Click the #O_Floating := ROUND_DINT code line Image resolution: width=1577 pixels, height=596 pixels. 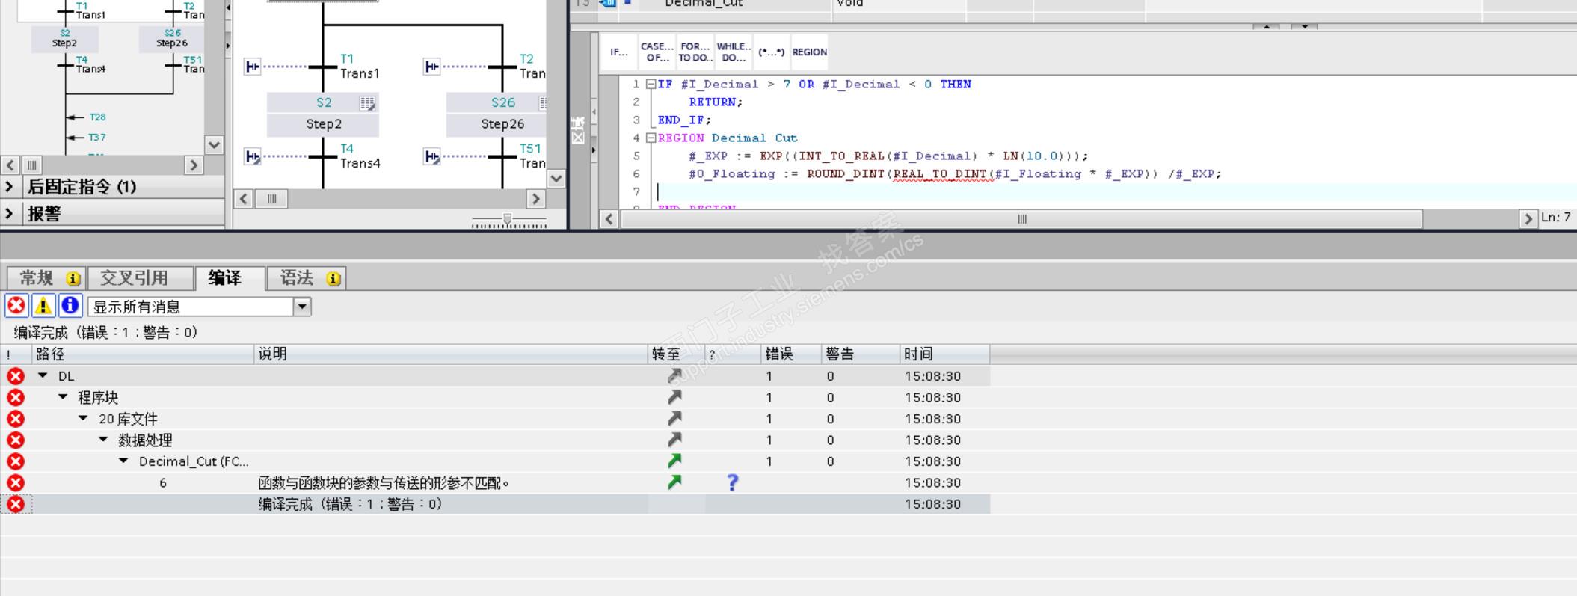[x=955, y=174]
